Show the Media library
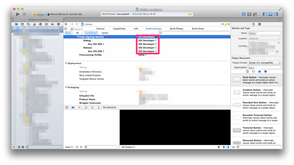294x165 pixels. coord(265,71)
